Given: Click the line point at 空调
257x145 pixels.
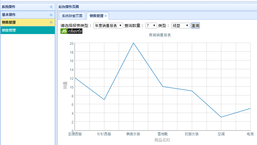Looking at the screenshot, I should (221, 117).
